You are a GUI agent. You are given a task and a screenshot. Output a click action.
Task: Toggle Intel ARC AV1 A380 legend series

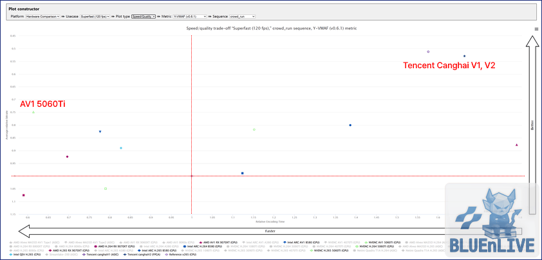tap(260, 243)
